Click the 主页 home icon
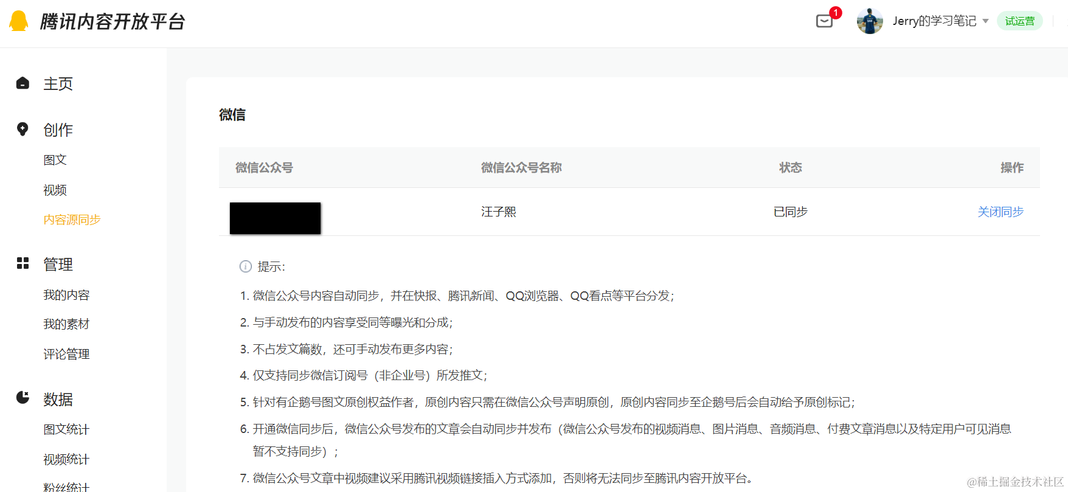This screenshot has height=492, width=1068. (x=23, y=83)
